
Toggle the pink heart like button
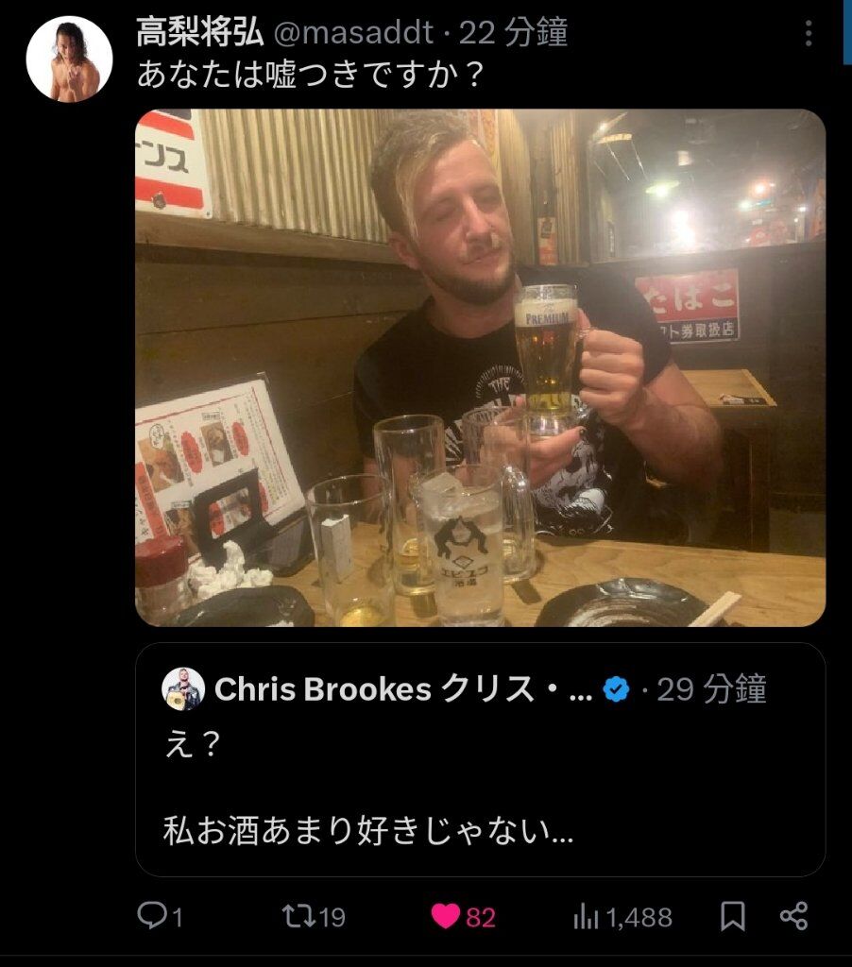445,916
